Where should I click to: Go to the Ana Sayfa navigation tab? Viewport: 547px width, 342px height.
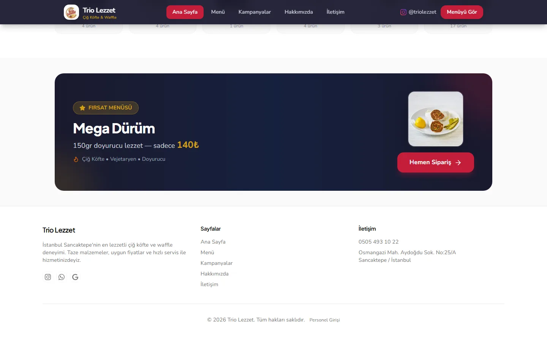(x=185, y=12)
